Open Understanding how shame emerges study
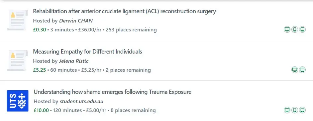 coord(112,92)
